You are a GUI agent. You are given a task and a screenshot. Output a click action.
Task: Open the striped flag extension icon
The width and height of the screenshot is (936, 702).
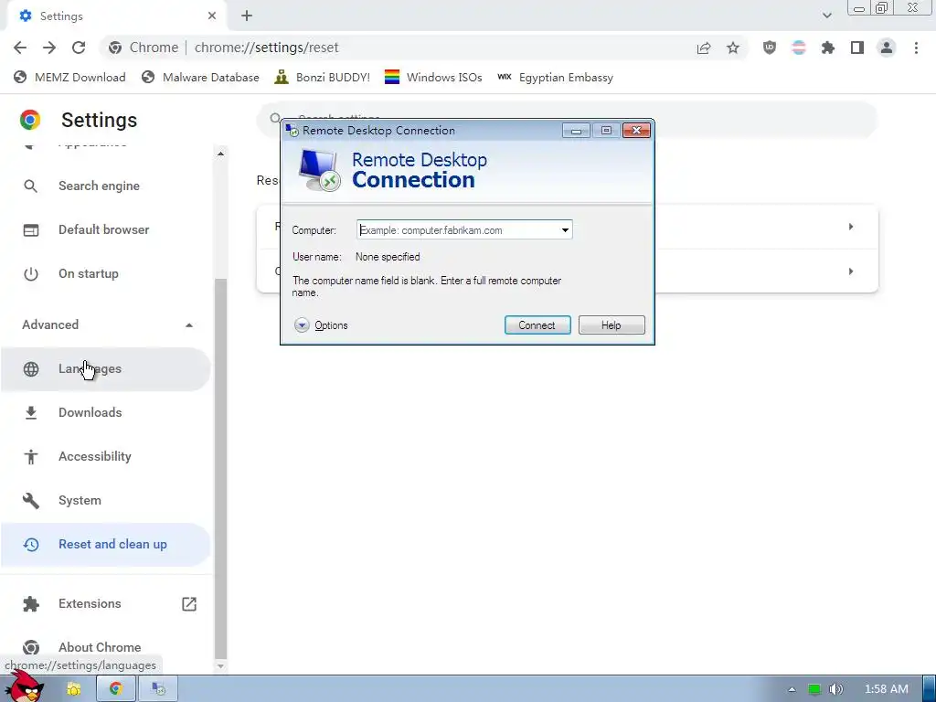coord(799,48)
